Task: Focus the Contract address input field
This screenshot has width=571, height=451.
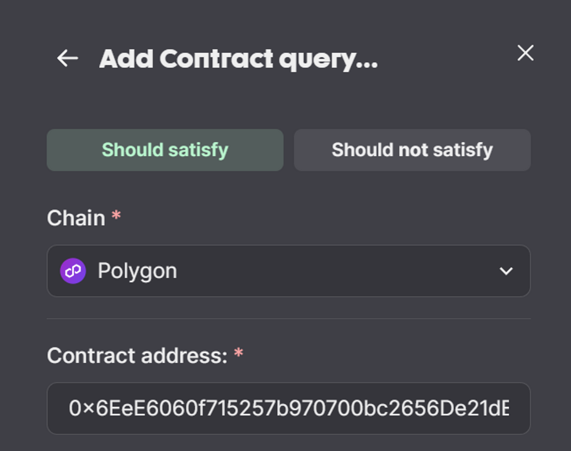Action: point(289,408)
